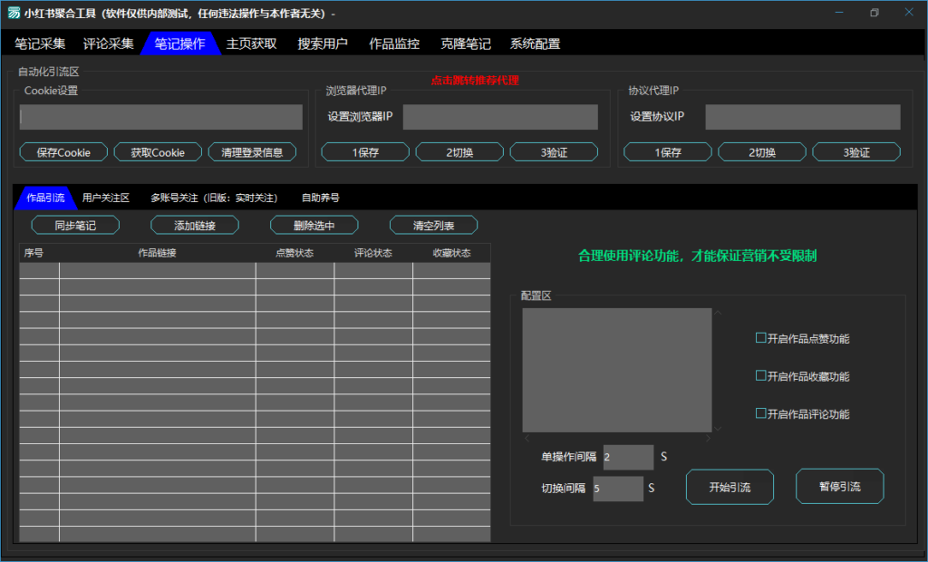This screenshot has height=562, width=928.
Task: Click 同步笔记 button
Action: (75, 225)
